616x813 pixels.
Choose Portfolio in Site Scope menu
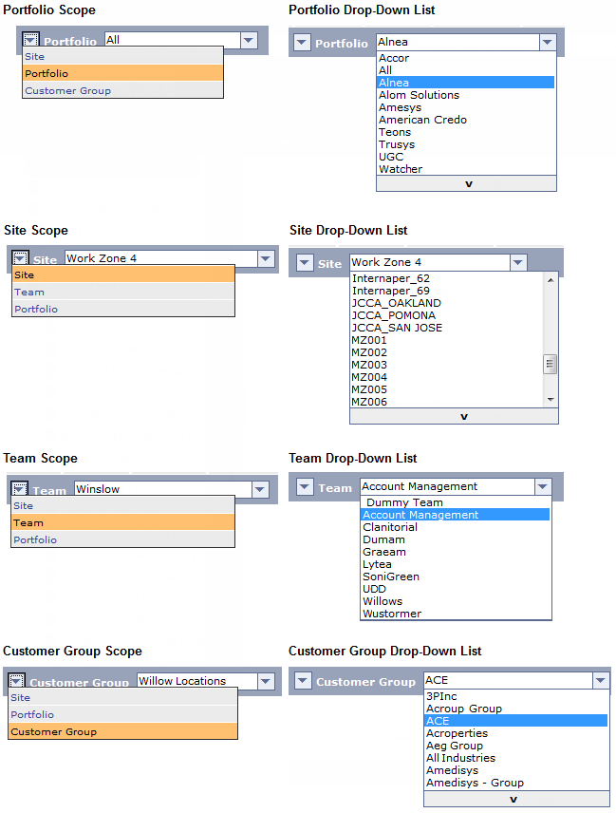[123, 309]
